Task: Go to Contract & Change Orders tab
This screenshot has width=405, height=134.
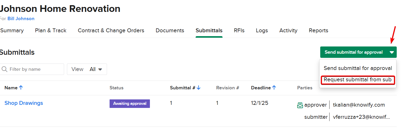Action: point(111,30)
